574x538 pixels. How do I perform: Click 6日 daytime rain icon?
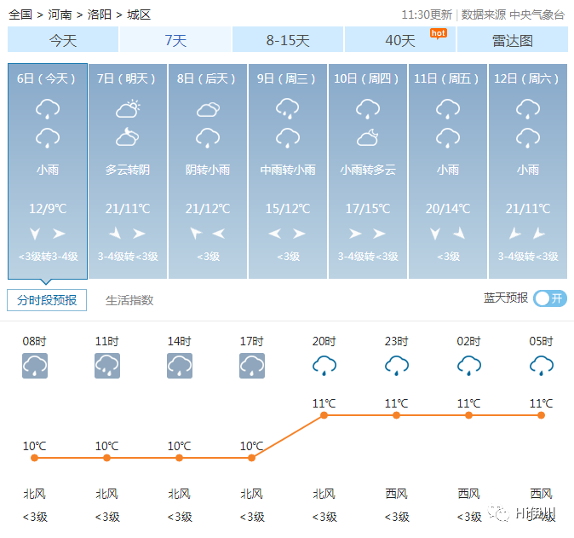(x=48, y=109)
